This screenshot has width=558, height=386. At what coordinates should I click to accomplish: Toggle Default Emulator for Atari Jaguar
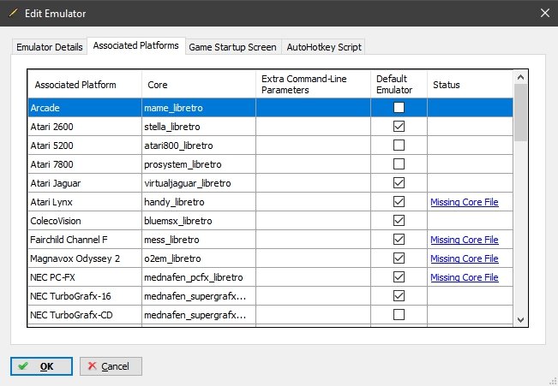(399, 182)
